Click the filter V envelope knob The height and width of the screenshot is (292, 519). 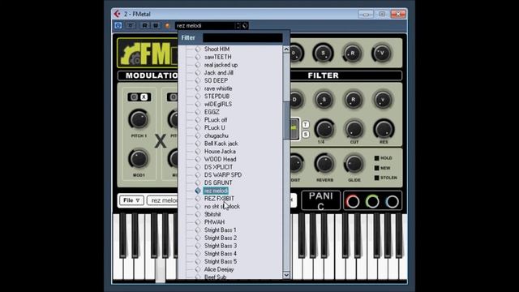click(382, 99)
